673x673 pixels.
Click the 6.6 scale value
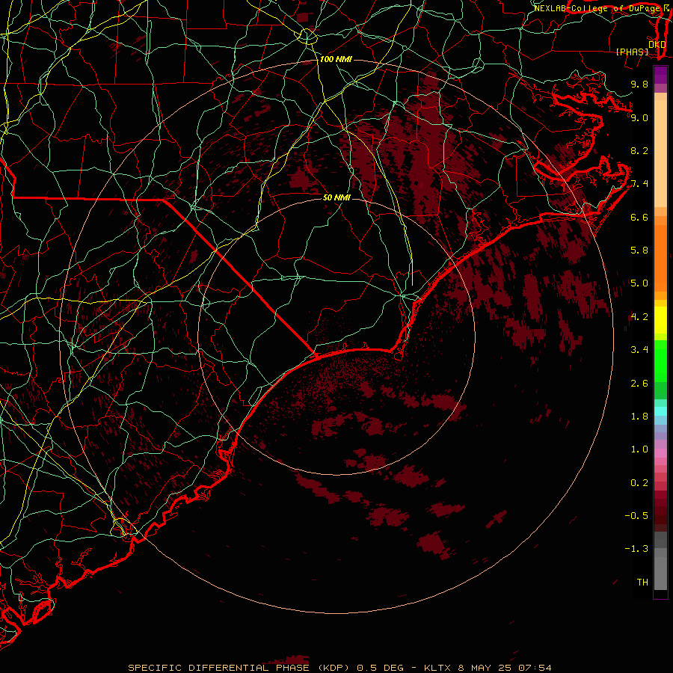[639, 217]
